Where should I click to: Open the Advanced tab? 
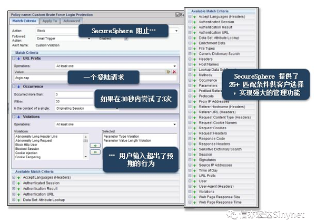click(72, 21)
